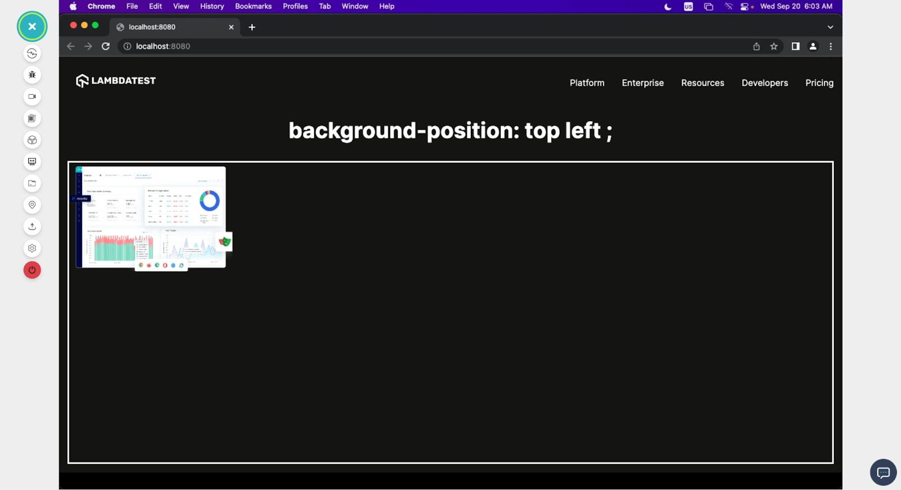Screen dimensions: 901x490
Task: Click the 3D cube icon in sidebar
Action: [x=32, y=140]
